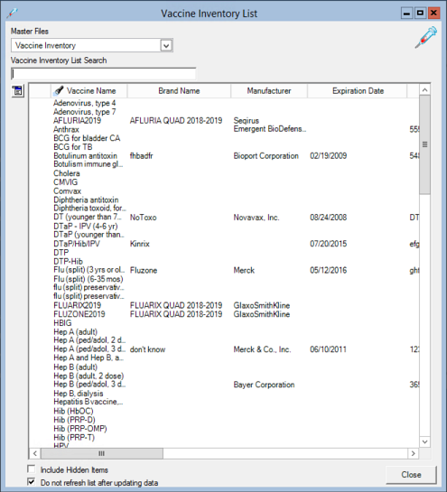Click the vertical scrollbar thumb
The height and width of the screenshot is (492, 447).
click(x=424, y=145)
